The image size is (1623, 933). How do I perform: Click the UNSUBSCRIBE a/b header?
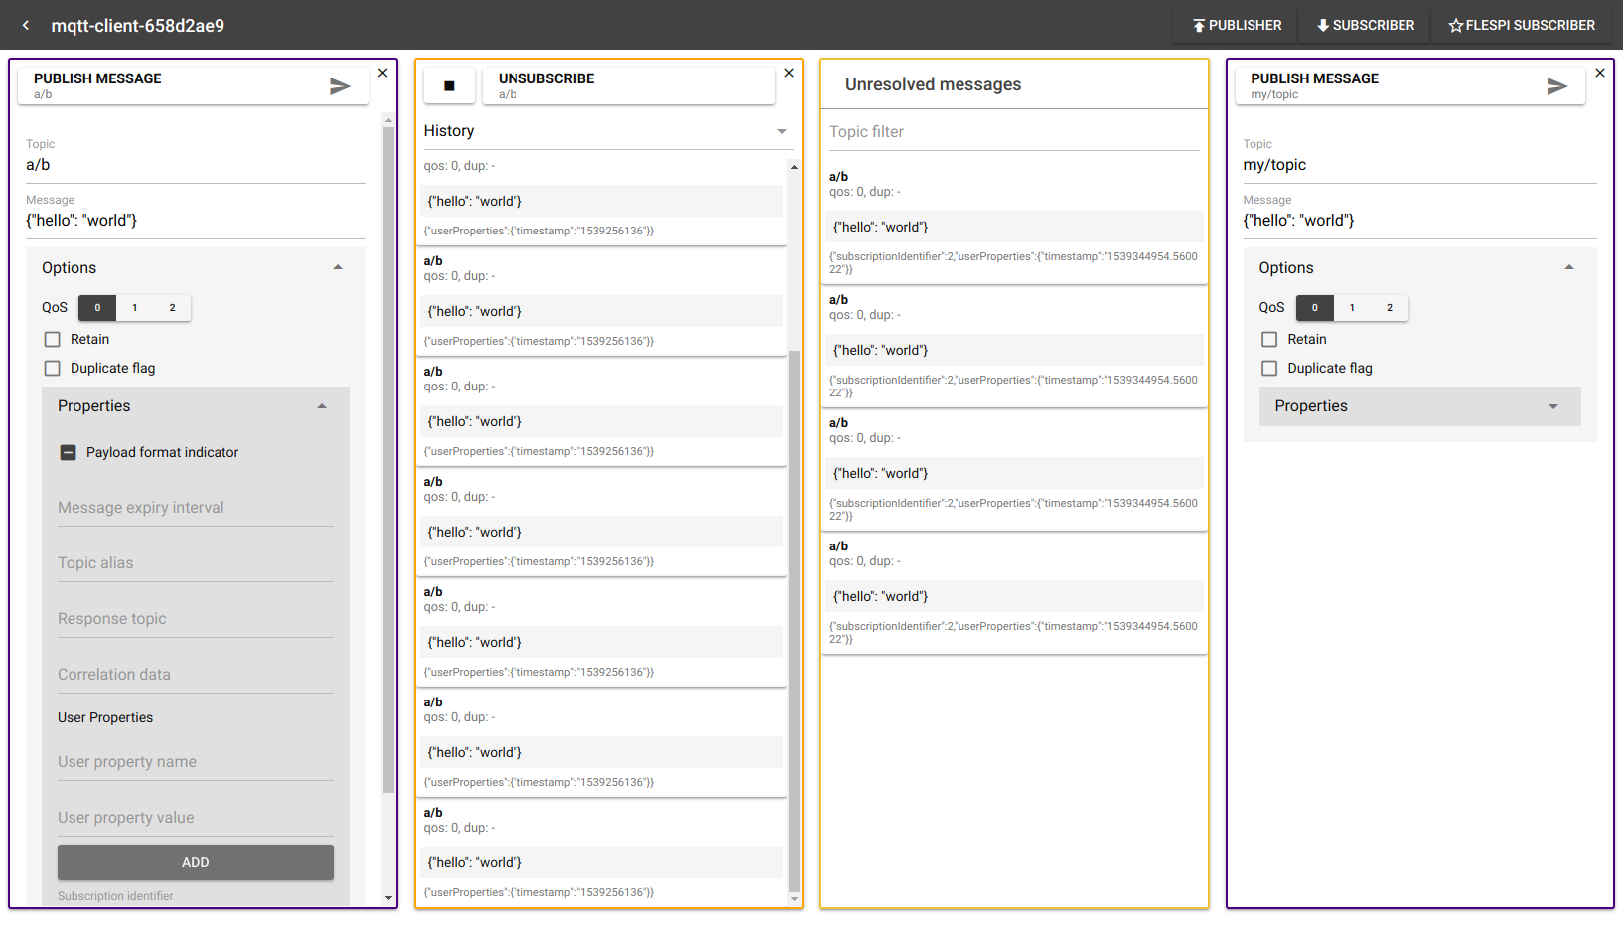pos(629,86)
